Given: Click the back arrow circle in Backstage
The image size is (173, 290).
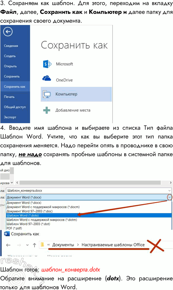Looking at the screenshot, I should 8,32.
